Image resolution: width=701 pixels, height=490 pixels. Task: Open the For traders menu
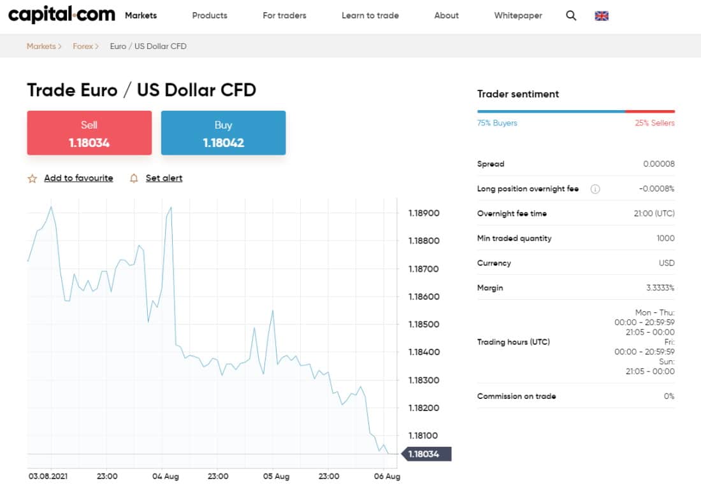pos(284,16)
